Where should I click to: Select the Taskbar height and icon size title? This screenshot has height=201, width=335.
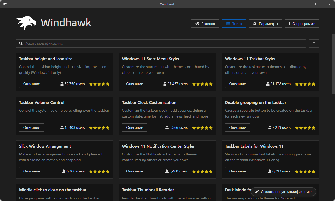click(x=46, y=59)
